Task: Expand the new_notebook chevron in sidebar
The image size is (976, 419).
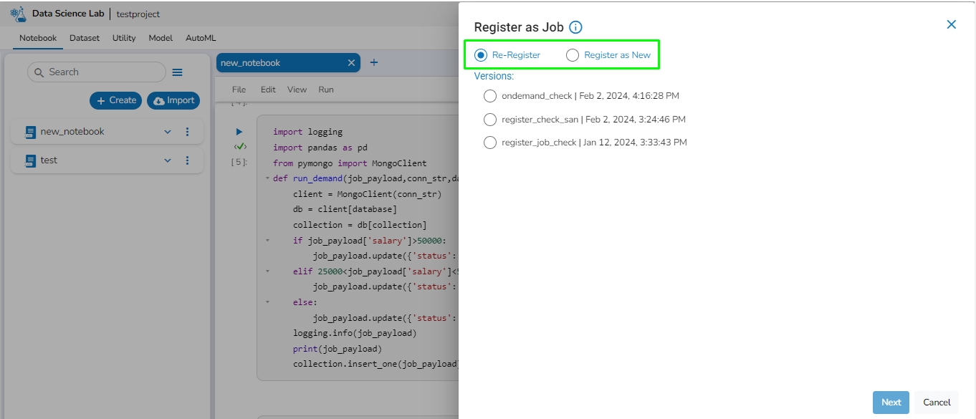Action: 168,132
